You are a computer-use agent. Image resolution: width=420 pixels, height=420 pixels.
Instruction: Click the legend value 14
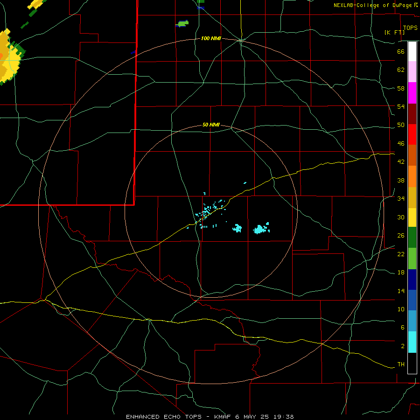point(401,291)
